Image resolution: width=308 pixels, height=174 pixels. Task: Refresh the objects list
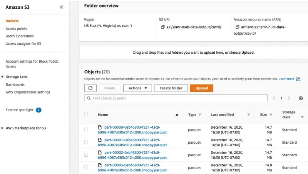90,88
